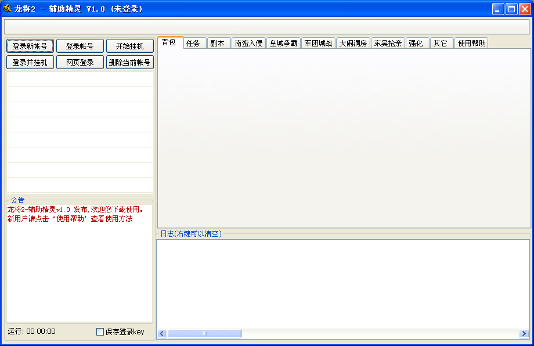Click the 登录并挂机 button
Image resolution: width=534 pixels, height=346 pixels.
tap(30, 62)
